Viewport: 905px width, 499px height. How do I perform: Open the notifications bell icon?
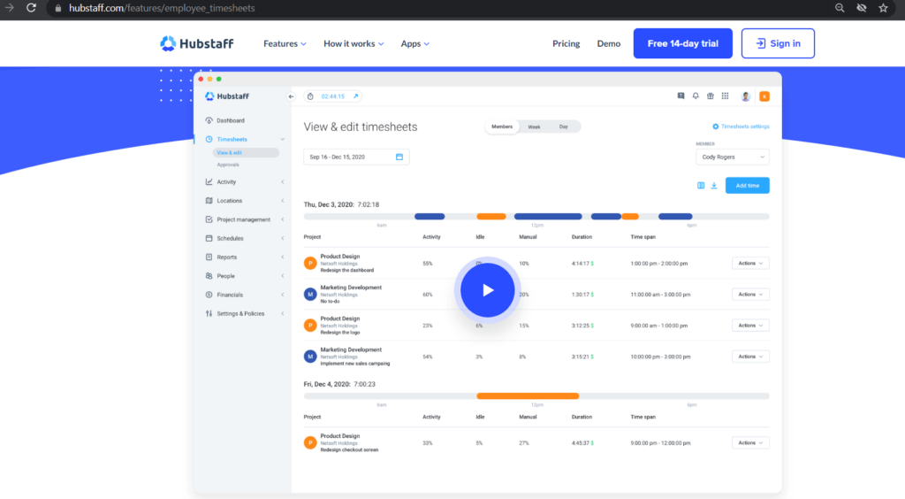(696, 96)
